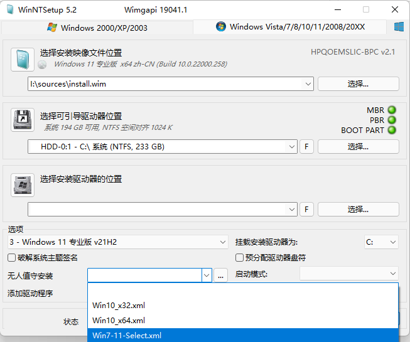Click 选择... button for install.wim location
The image size is (410, 342).
pos(359,84)
